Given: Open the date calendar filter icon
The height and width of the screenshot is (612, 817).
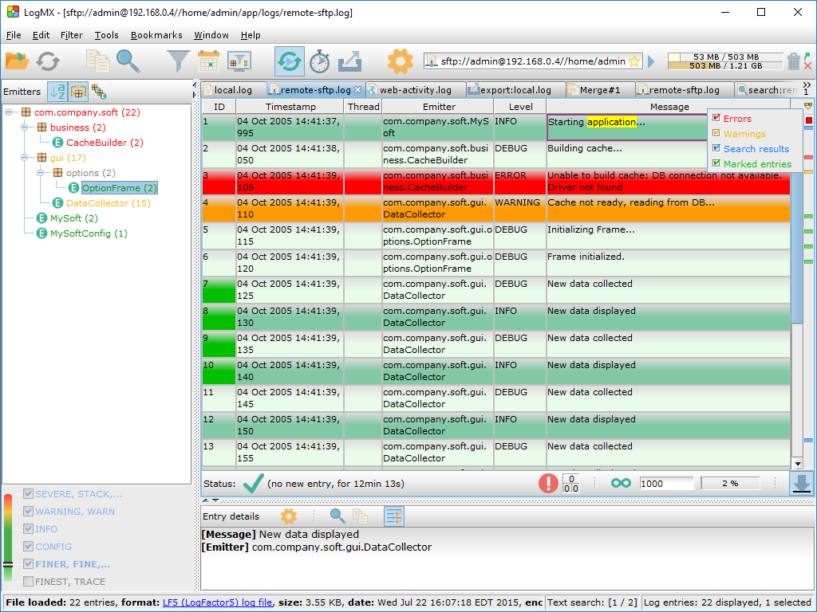Looking at the screenshot, I should point(208,61).
